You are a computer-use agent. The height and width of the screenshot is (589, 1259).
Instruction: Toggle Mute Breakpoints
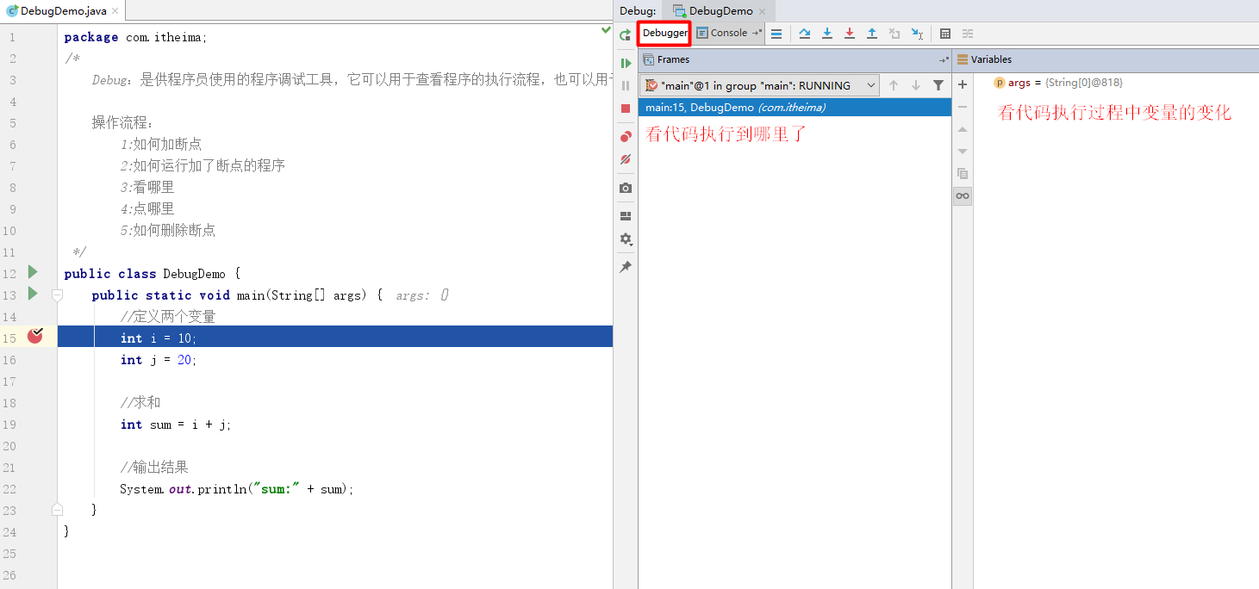[626, 159]
